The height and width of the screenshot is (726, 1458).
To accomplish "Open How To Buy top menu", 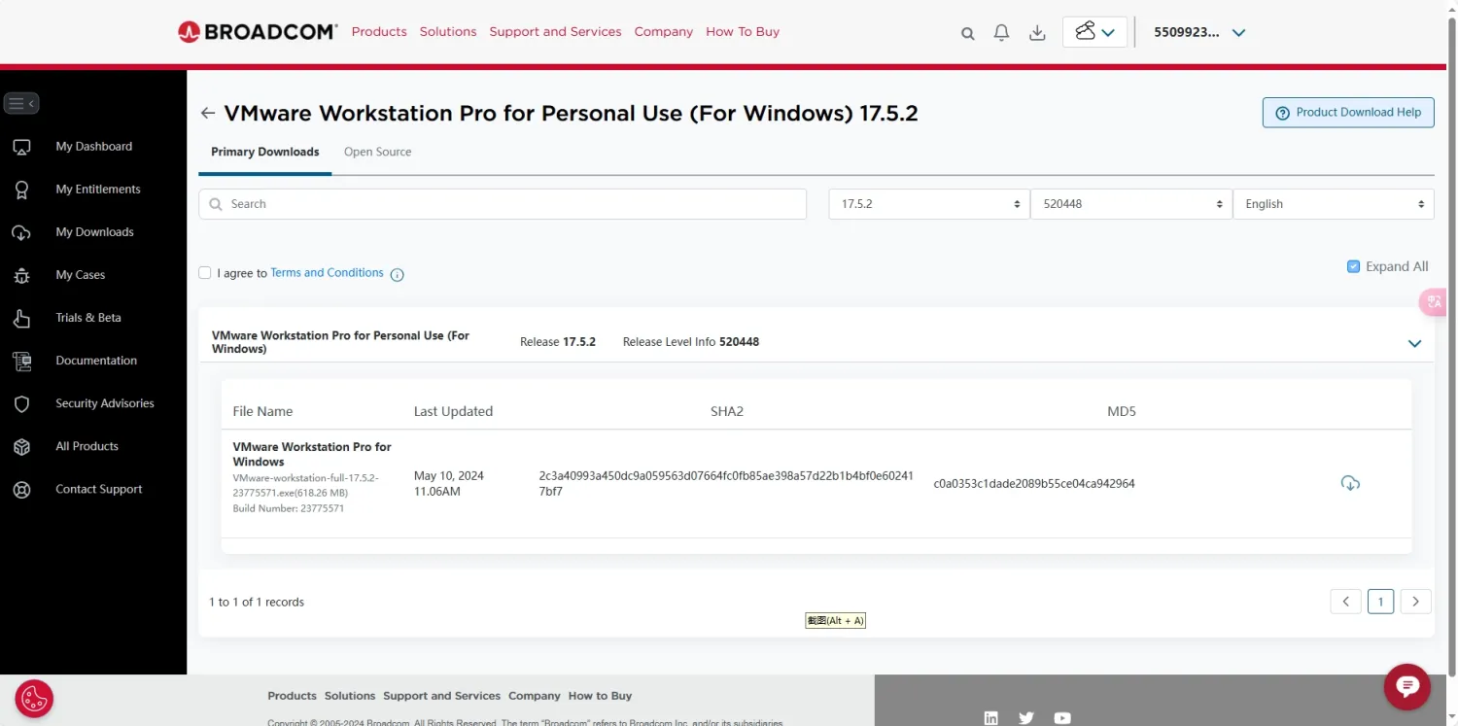I will [743, 32].
